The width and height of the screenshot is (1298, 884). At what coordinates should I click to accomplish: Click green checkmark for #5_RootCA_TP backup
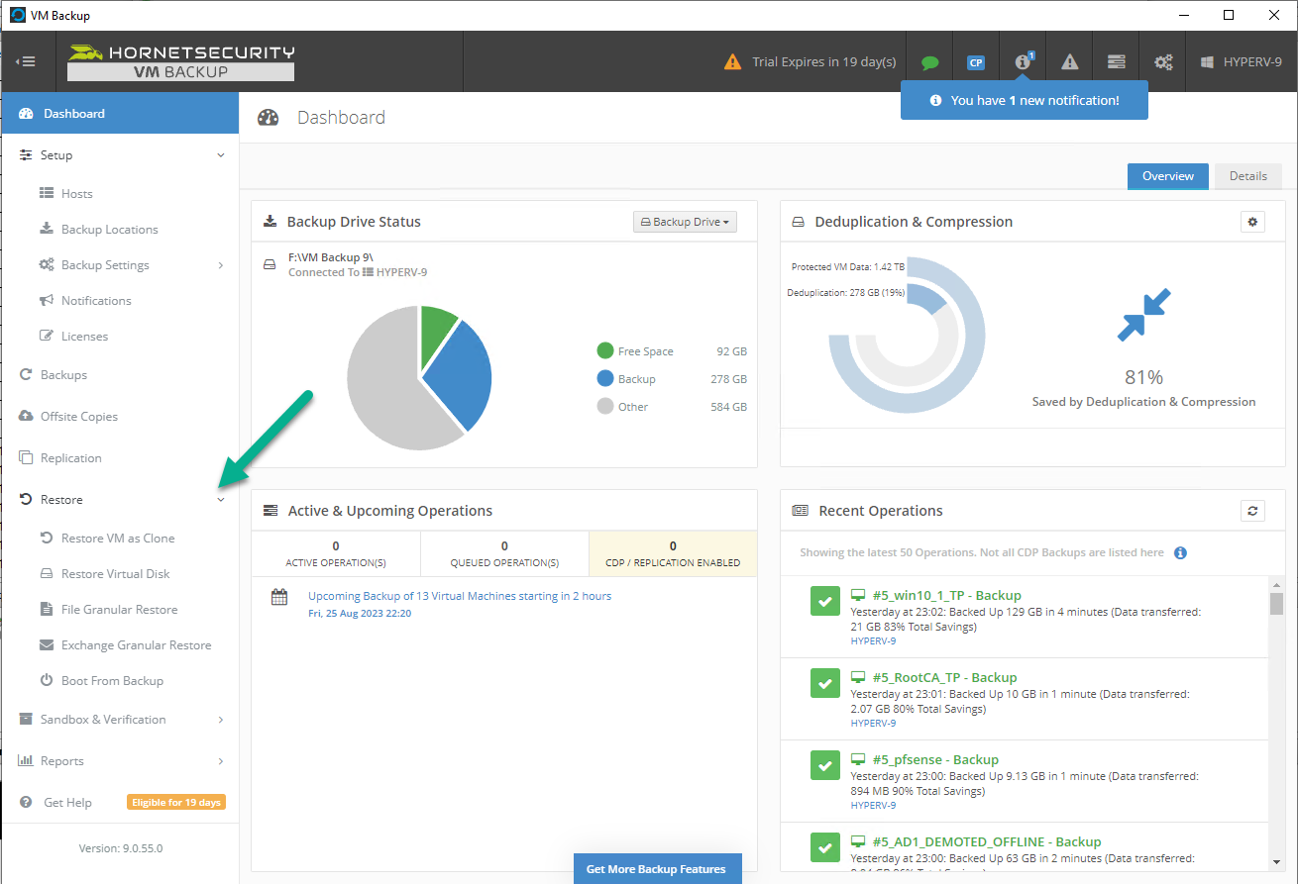[x=825, y=683]
